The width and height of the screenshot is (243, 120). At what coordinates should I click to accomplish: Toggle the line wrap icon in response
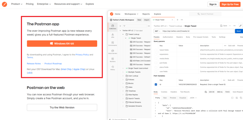coord(237,98)
